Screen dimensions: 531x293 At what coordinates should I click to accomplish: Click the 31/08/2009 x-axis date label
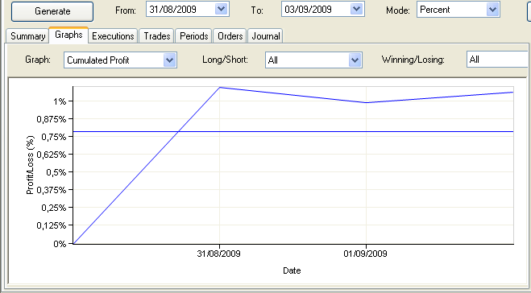coord(218,254)
